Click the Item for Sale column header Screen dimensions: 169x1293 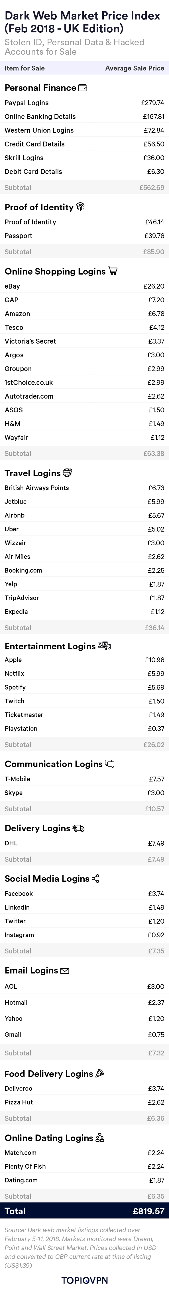coord(25,68)
